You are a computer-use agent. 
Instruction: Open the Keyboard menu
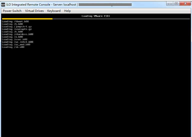[x=54, y=11]
